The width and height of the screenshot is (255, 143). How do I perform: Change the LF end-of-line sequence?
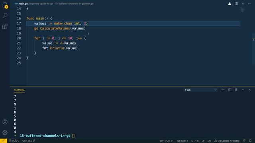[x=203, y=141]
